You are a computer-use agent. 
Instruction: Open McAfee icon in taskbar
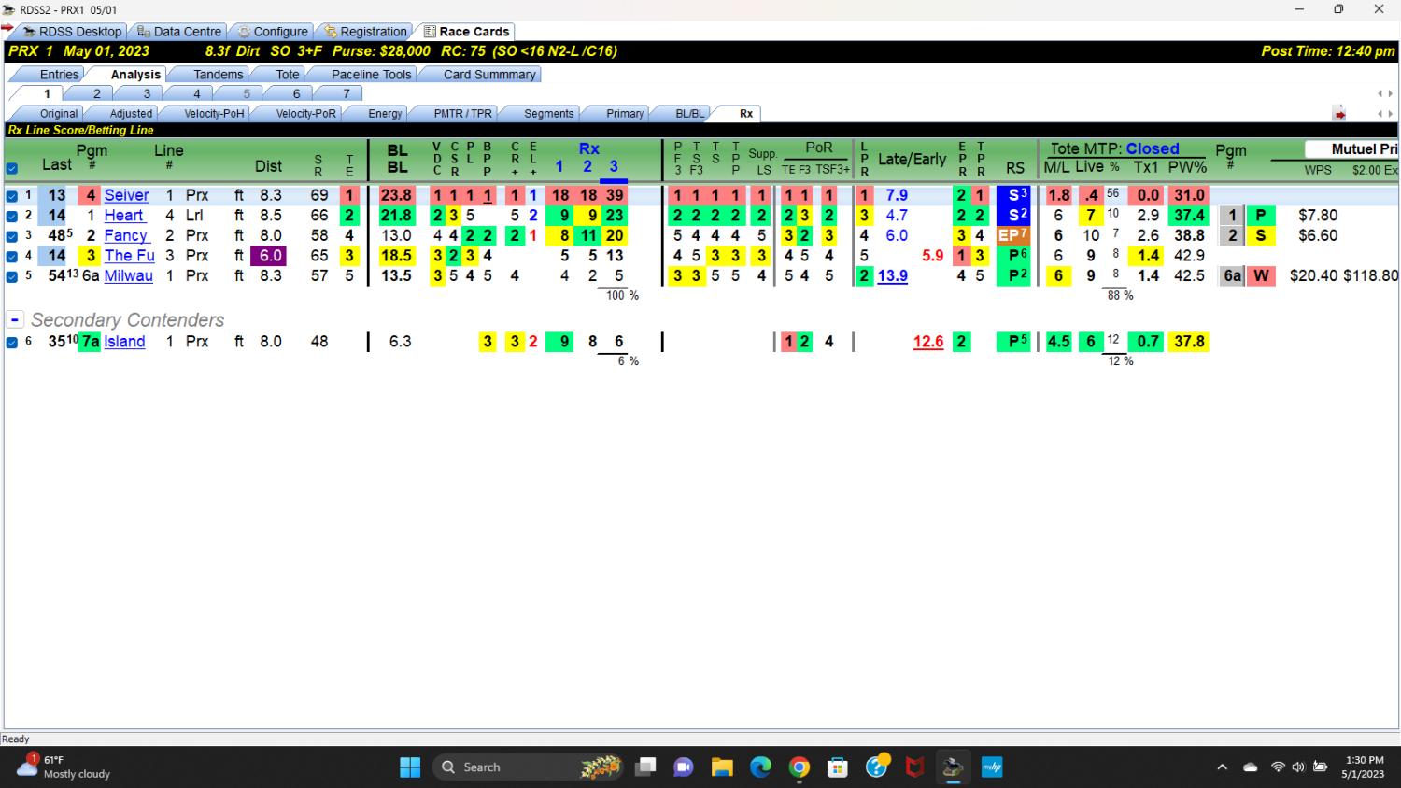click(914, 767)
